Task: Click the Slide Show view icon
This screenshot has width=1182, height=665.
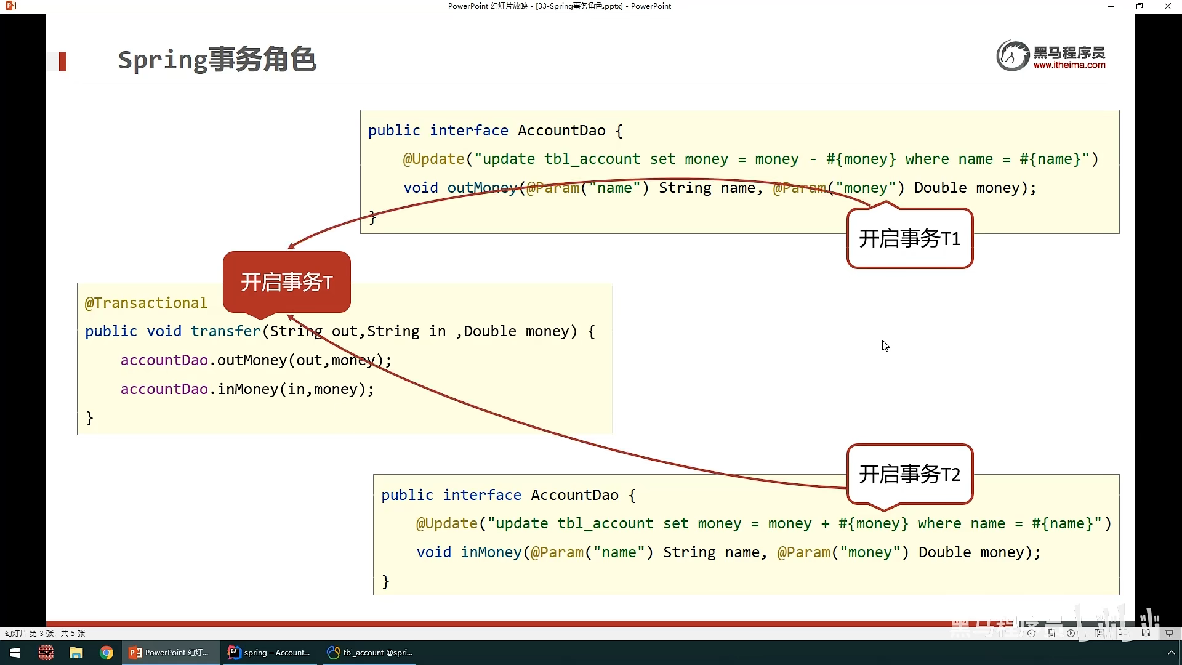Action: pyautogui.click(x=1169, y=633)
